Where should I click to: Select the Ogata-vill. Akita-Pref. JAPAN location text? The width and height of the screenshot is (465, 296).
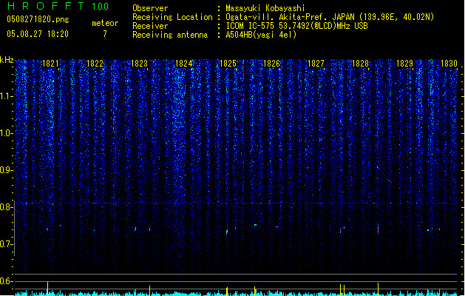pyautogui.click(x=330, y=17)
